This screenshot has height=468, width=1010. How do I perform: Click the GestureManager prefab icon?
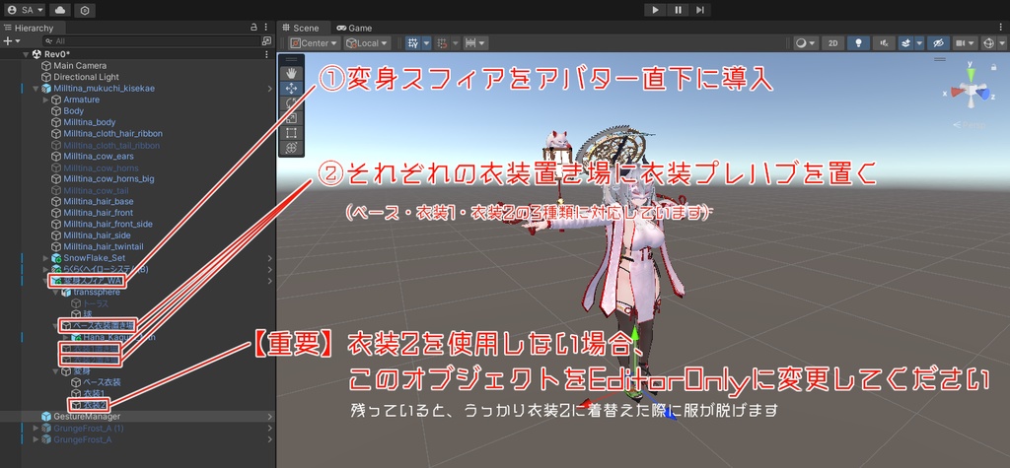click(x=46, y=417)
